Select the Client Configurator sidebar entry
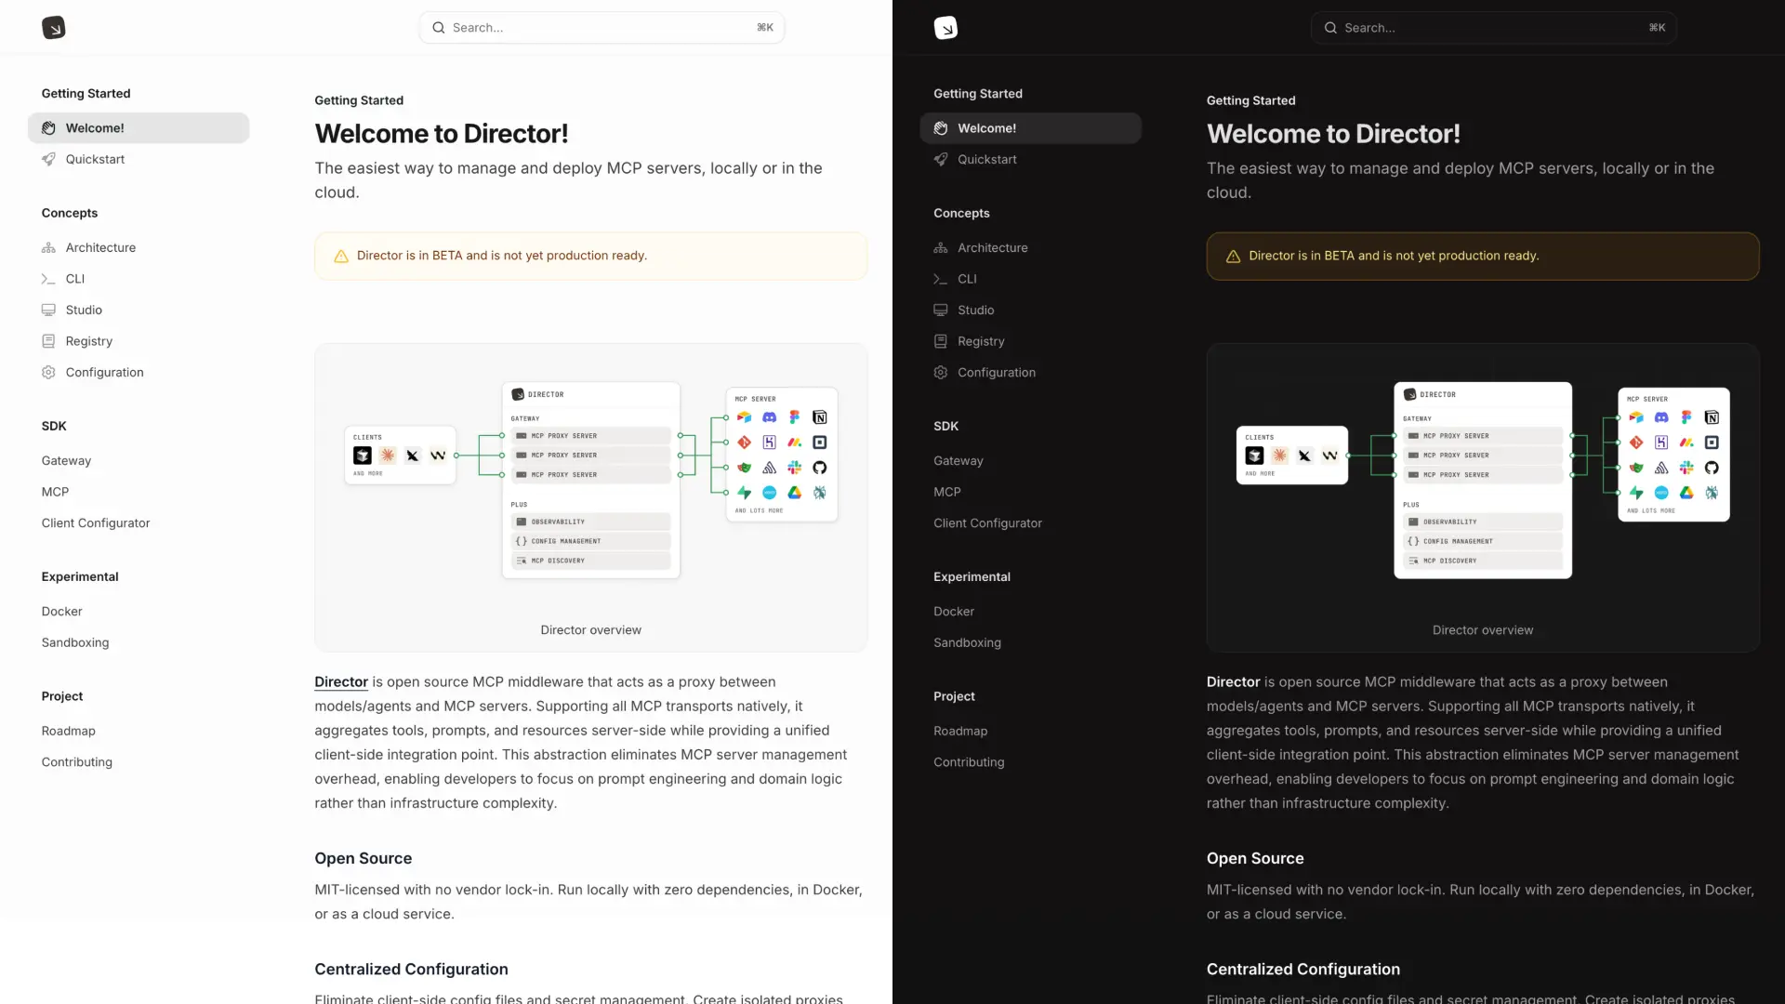This screenshot has width=1785, height=1004. pyautogui.click(x=96, y=522)
